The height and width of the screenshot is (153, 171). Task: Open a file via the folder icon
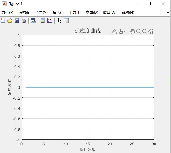[10, 20]
